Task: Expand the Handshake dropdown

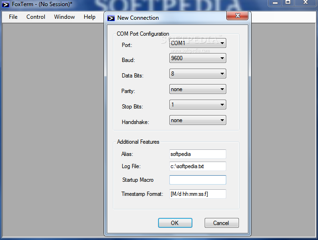Action: point(198,120)
